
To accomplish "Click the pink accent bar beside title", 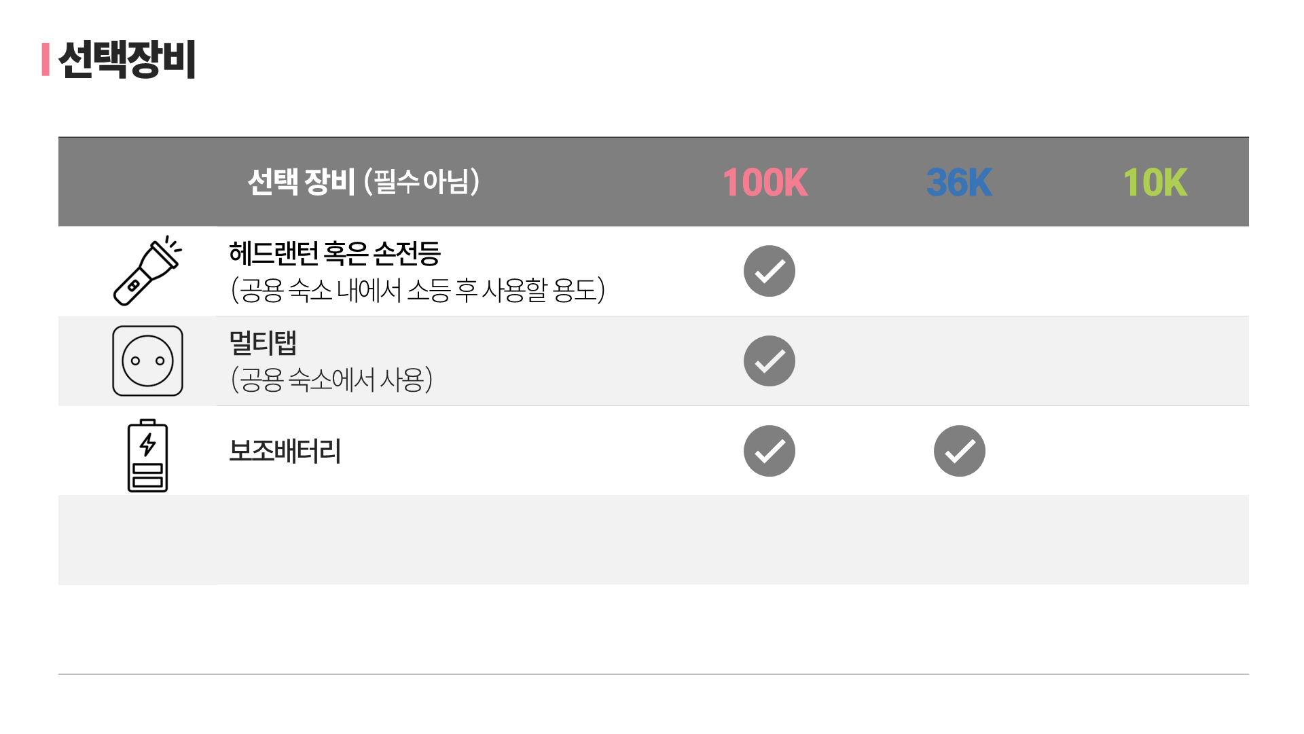I will [46, 60].
